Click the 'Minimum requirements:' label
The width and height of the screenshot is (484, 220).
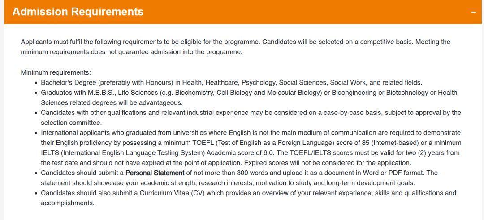click(56, 72)
